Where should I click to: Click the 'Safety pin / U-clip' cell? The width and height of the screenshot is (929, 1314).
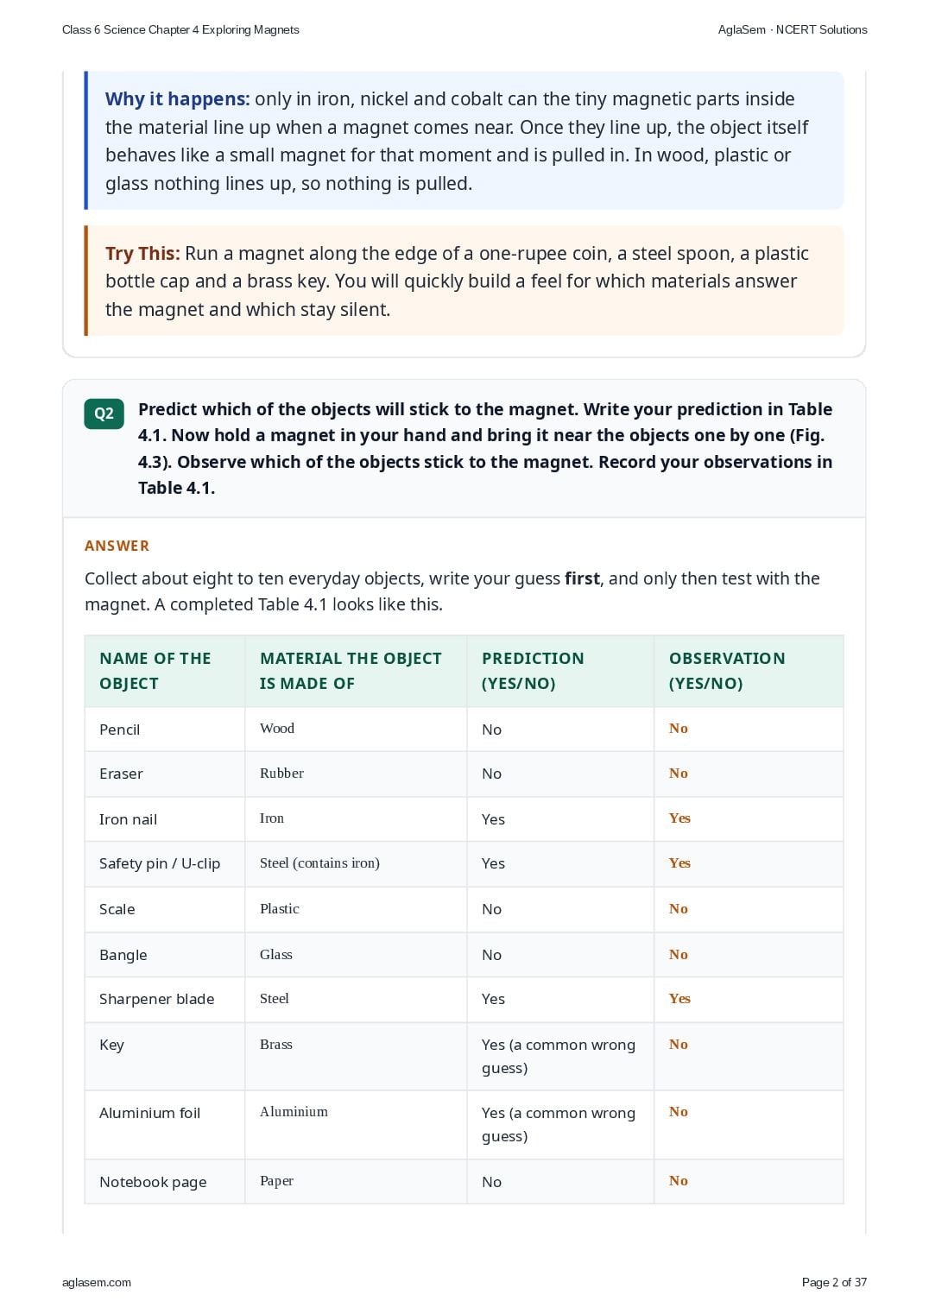[165, 863]
